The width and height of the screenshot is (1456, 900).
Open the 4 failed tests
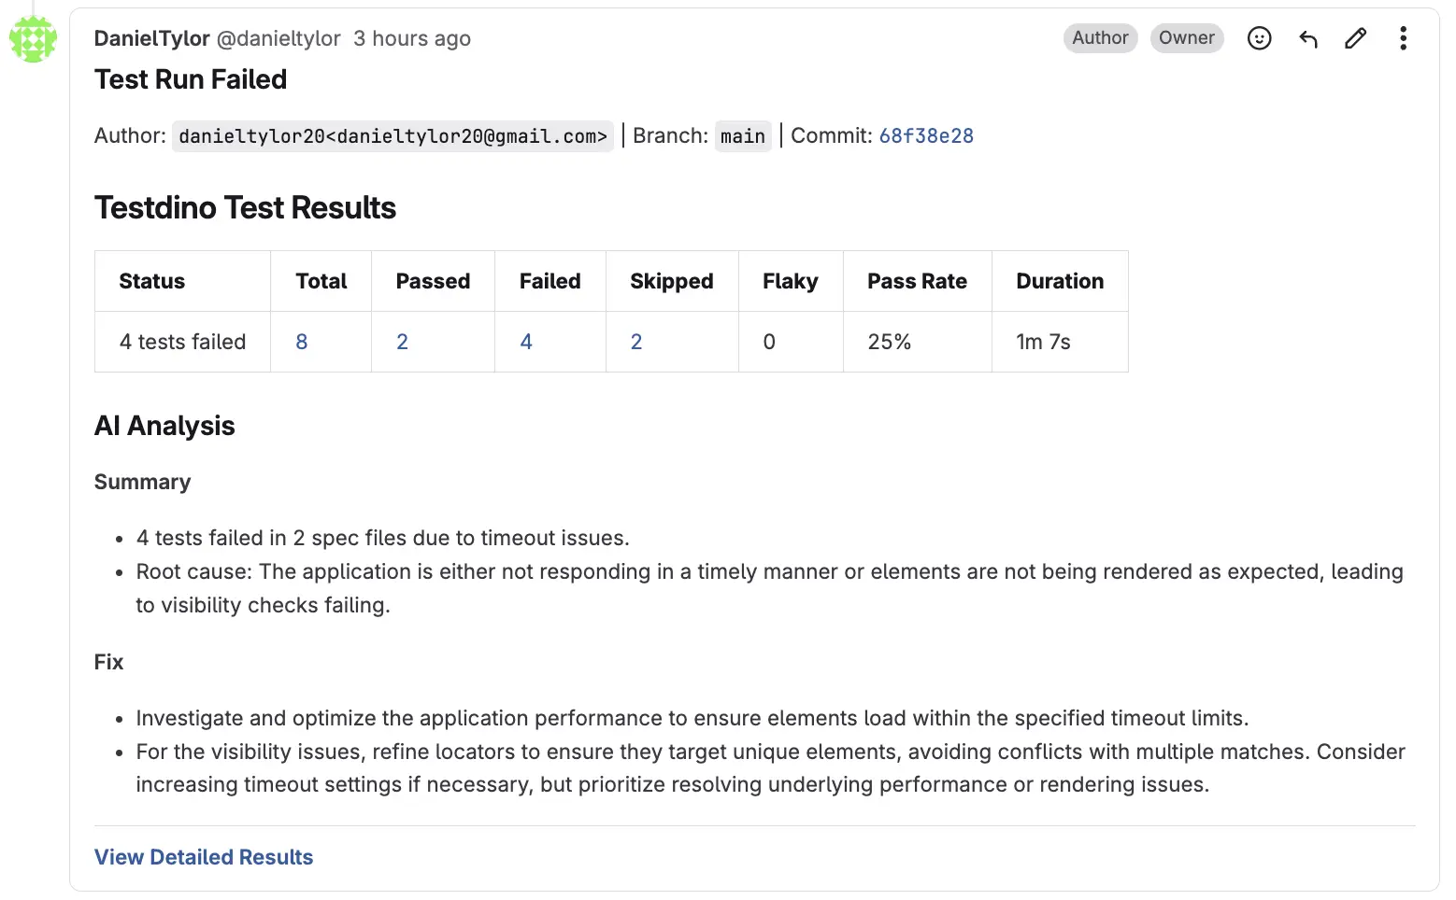525,342
